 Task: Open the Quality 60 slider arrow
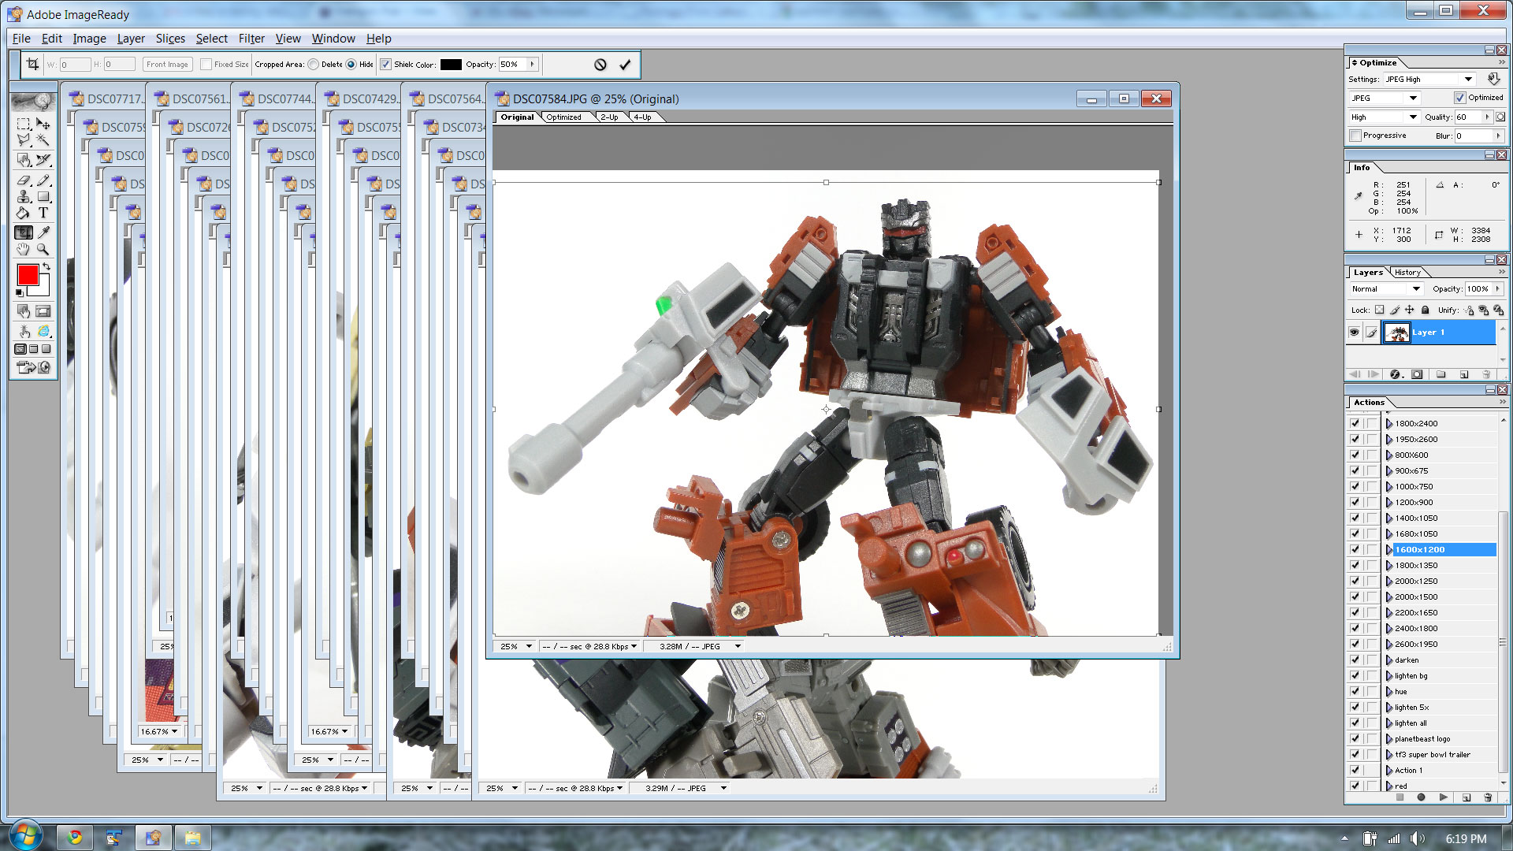(1487, 117)
